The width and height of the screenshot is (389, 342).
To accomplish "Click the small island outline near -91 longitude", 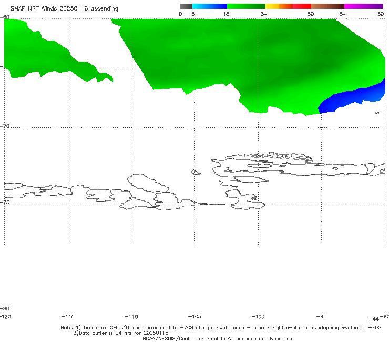I will click(x=377, y=113).
